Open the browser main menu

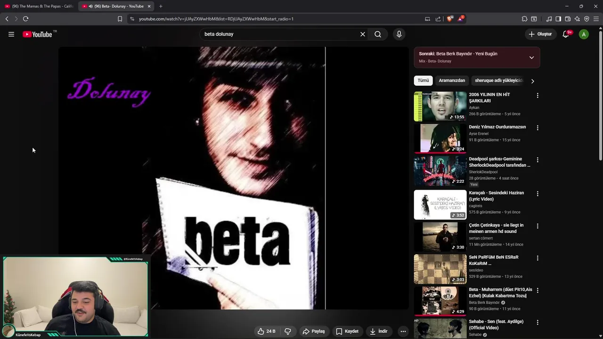596,19
